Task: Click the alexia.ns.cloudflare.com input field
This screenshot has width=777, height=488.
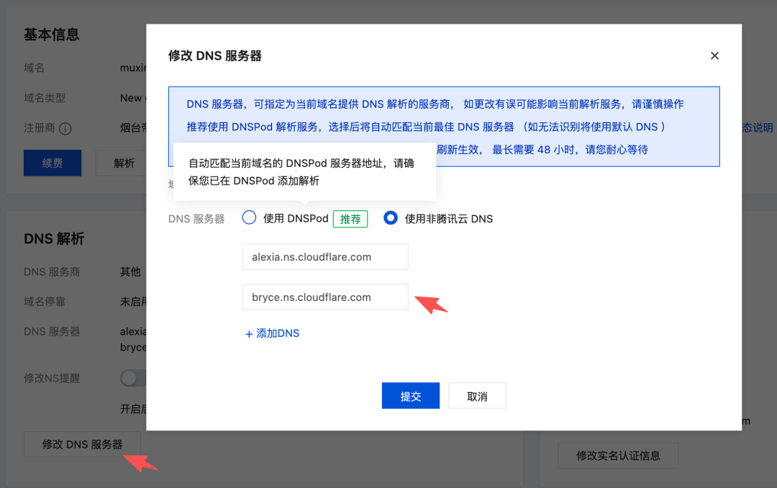Action: pos(324,256)
